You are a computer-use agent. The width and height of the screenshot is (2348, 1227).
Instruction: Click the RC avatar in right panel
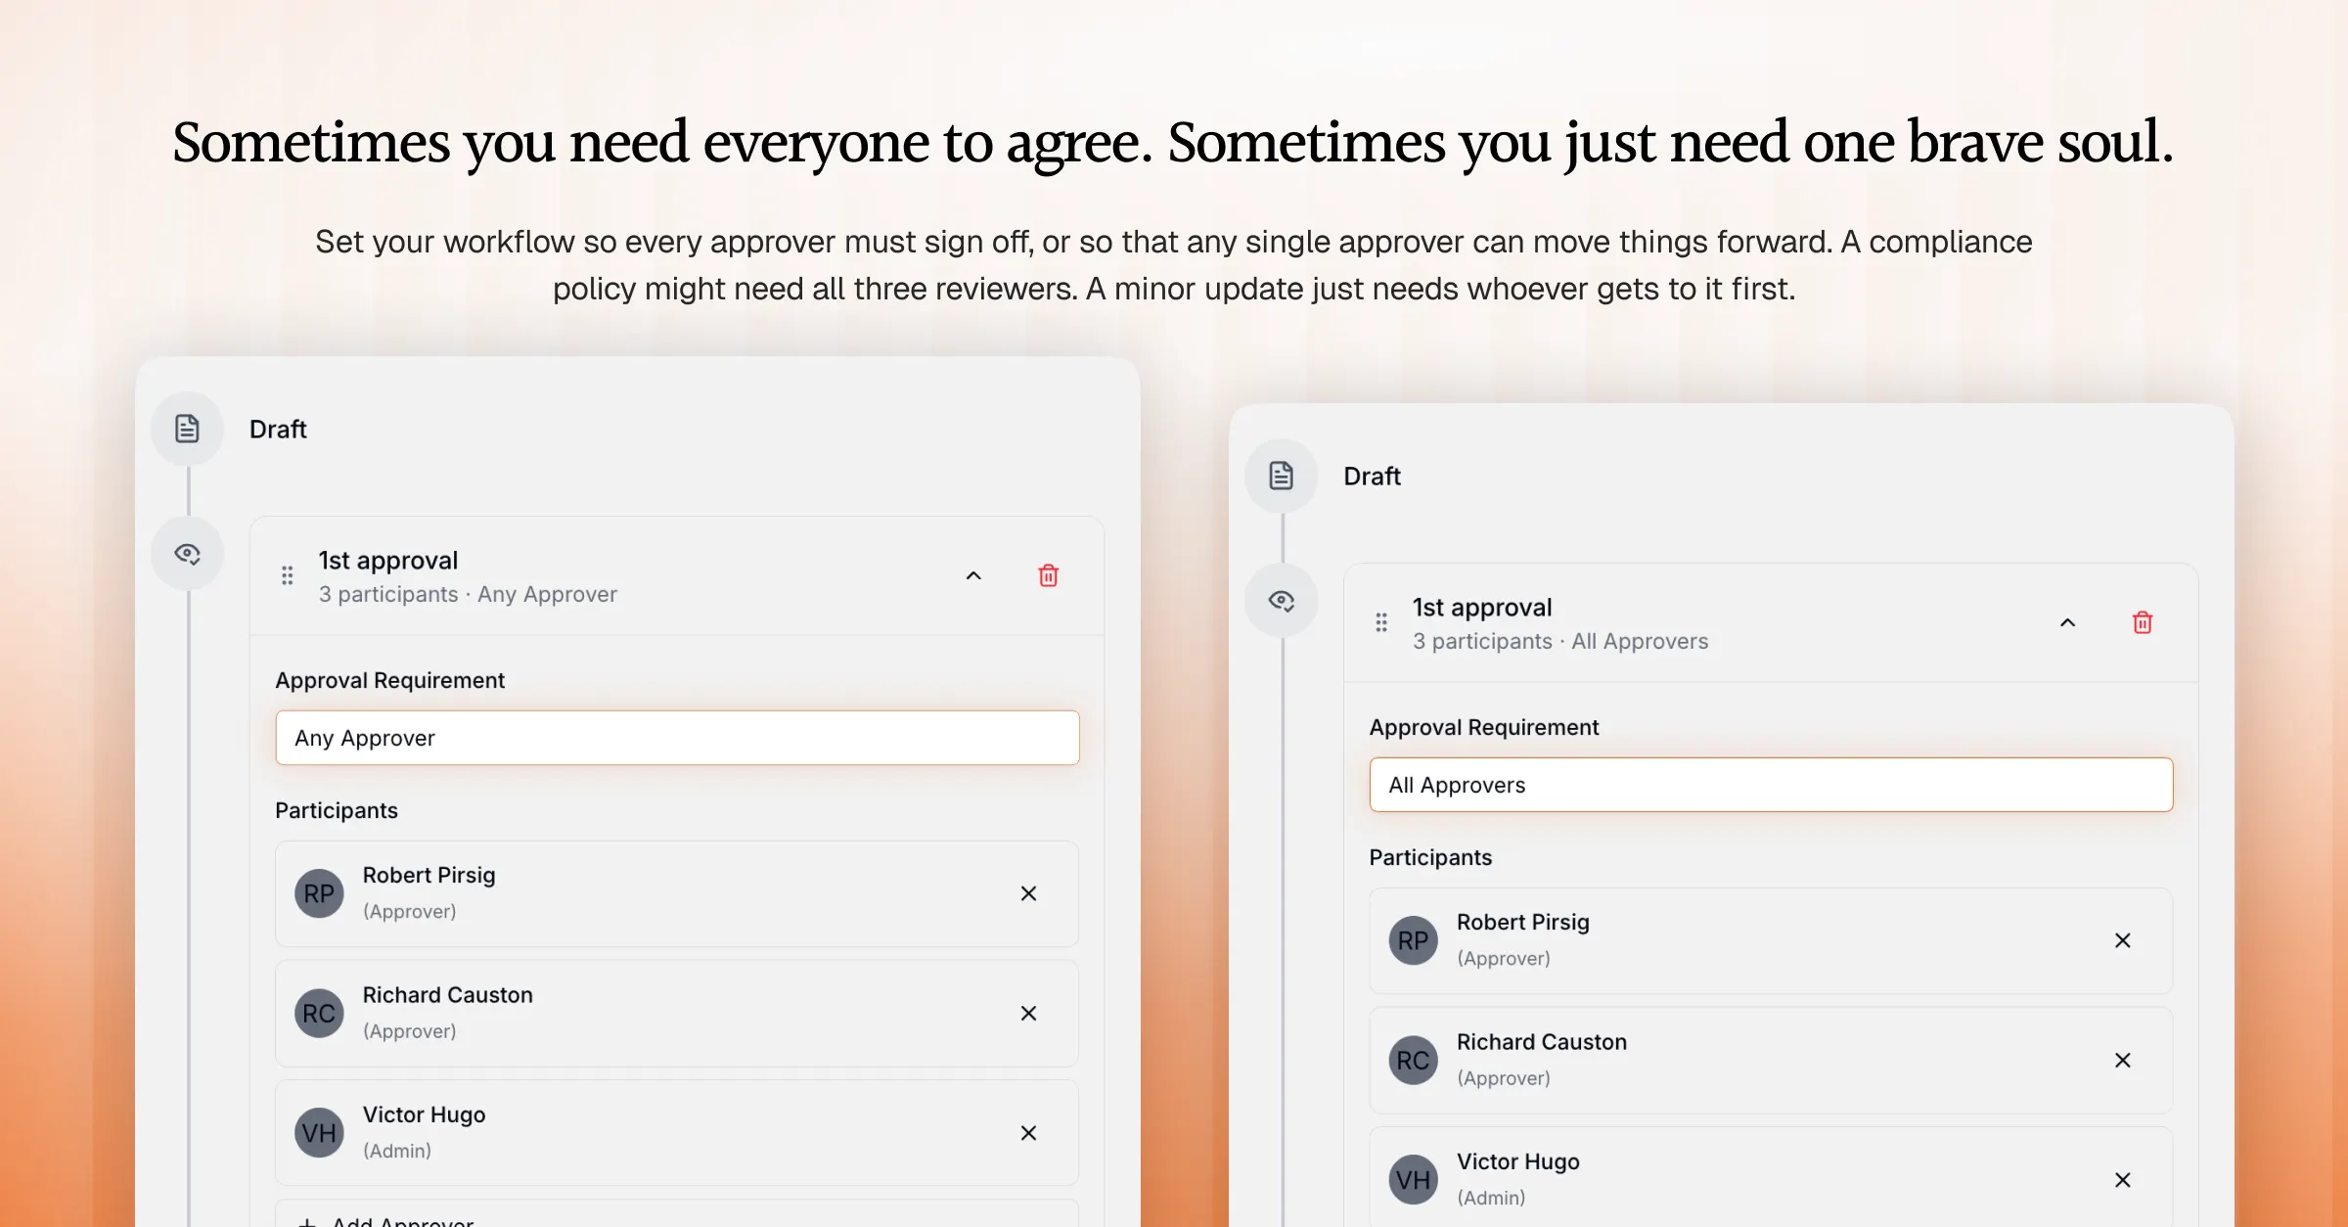pyautogui.click(x=1413, y=1061)
